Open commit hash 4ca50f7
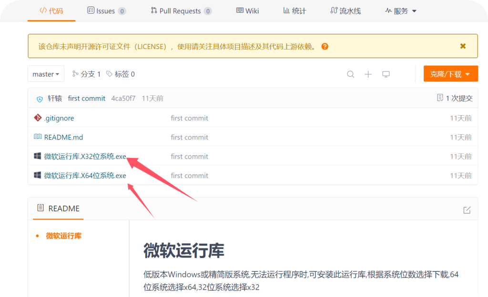The width and height of the screenshot is (488, 297). click(123, 99)
